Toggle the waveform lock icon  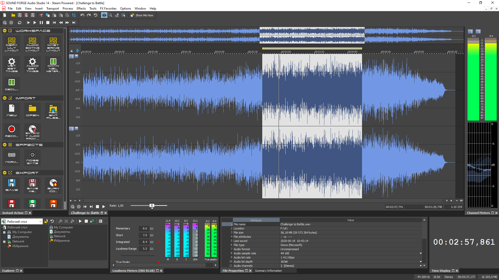[71, 51]
